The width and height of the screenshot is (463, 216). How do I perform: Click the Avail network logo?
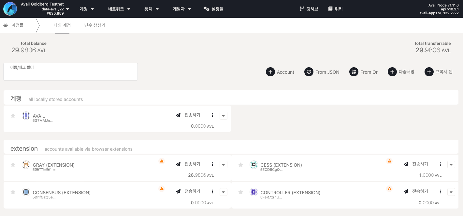pyautogui.click(x=10, y=9)
